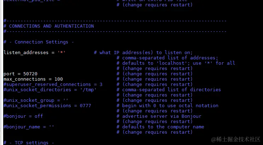Click the Connection Settings subheading
The image size is (263, 145).
coord(41,42)
